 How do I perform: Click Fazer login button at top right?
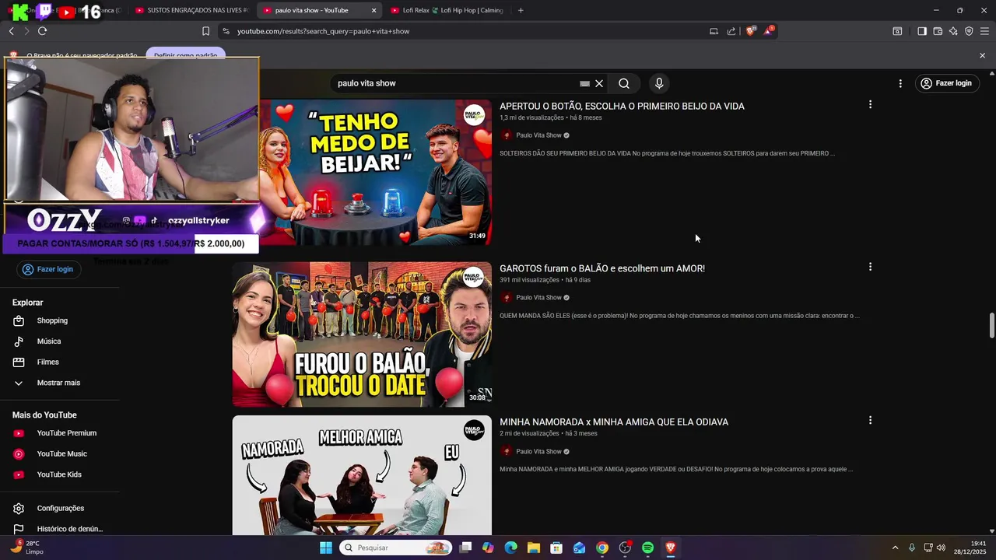coord(946,83)
